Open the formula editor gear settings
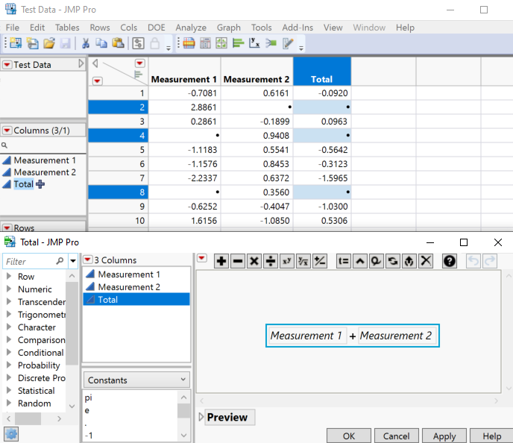This screenshot has height=443, width=513. [x=11, y=434]
